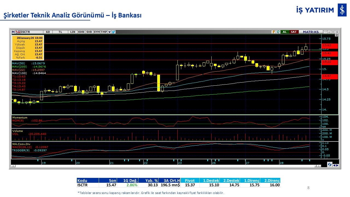Toggle the SVD option in toolbar
350x197 pixels.
point(89,32)
